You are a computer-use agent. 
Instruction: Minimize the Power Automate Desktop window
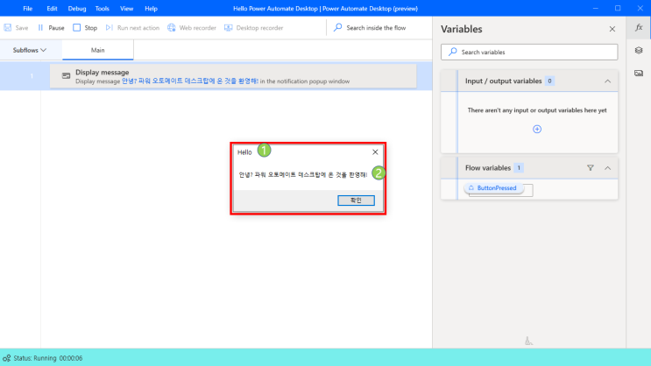click(x=596, y=8)
